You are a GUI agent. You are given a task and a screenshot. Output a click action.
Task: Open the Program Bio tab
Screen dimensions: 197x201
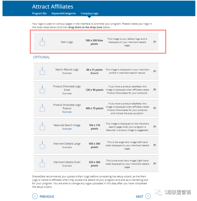click(39, 13)
